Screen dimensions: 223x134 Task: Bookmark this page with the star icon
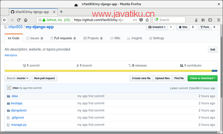tap(147, 20)
